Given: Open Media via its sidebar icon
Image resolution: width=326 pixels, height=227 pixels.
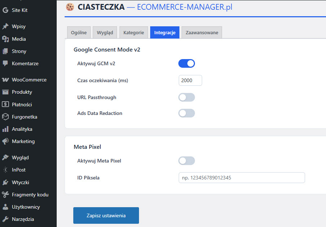Looking at the screenshot, I should pyautogui.click(x=5, y=39).
